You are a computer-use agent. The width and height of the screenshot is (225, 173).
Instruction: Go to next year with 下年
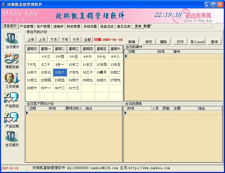[65, 39]
